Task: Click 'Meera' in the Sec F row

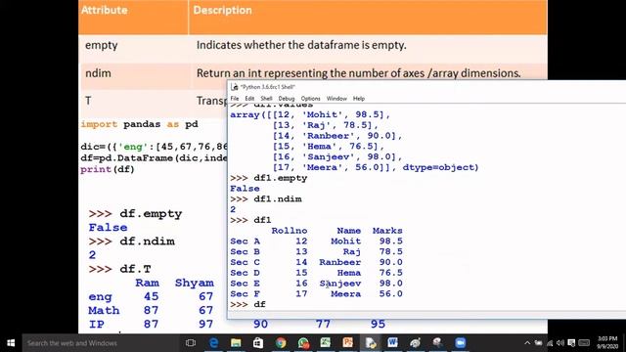Action: [345, 294]
